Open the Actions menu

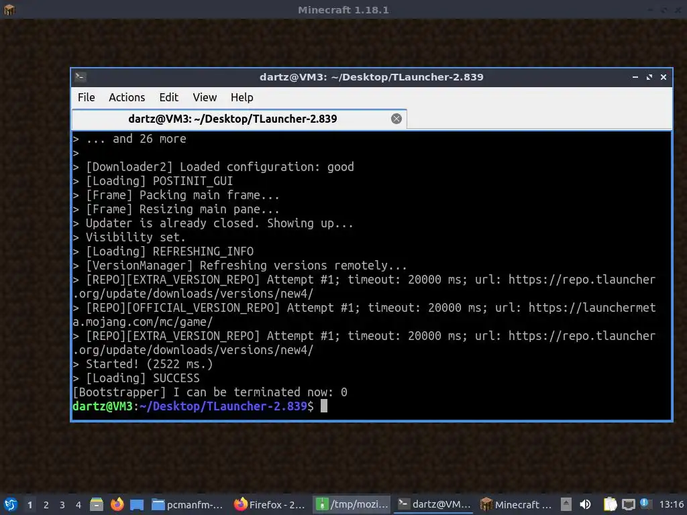point(127,97)
